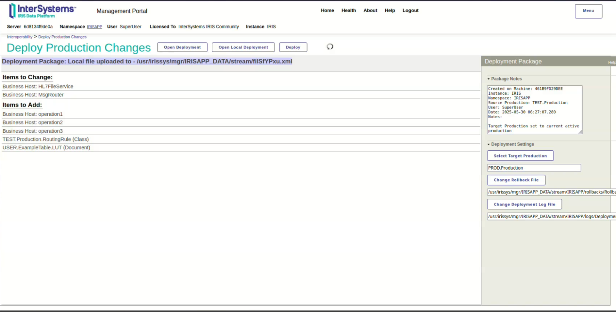Click Change Rollback File button
The height and width of the screenshot is (312, 616).
(x=516, y=180)
